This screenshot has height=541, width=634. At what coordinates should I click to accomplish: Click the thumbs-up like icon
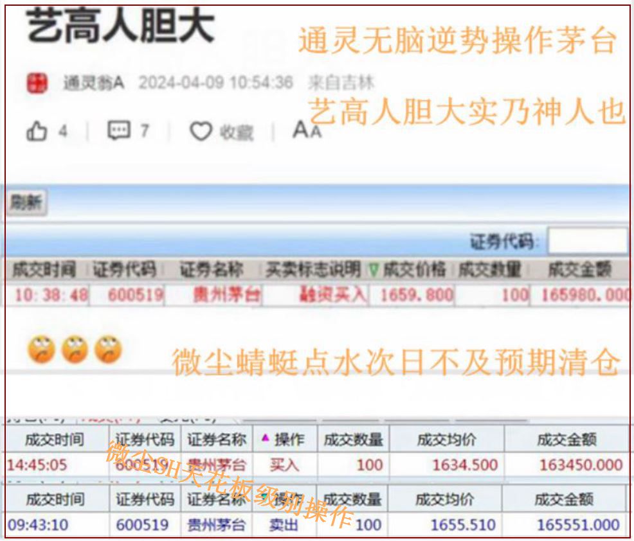37,131
